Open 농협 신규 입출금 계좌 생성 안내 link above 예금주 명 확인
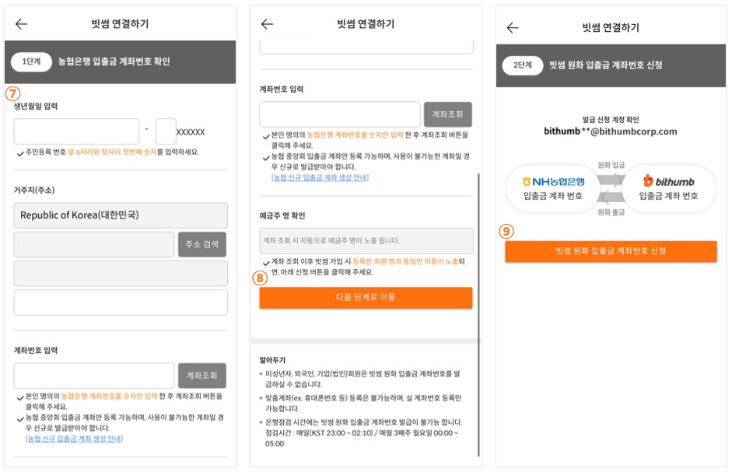 [320, 177]
